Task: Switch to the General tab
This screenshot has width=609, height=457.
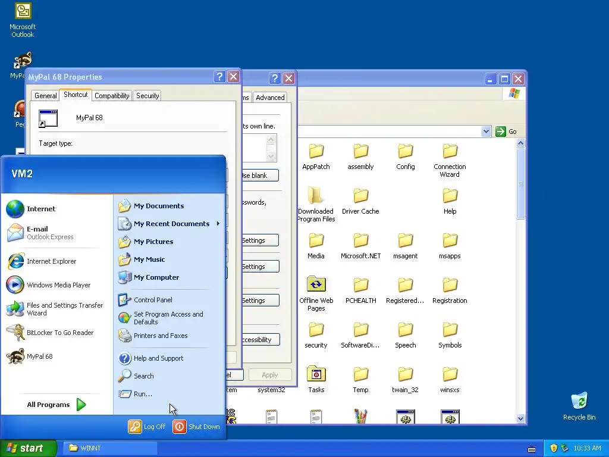Action: 45,96
